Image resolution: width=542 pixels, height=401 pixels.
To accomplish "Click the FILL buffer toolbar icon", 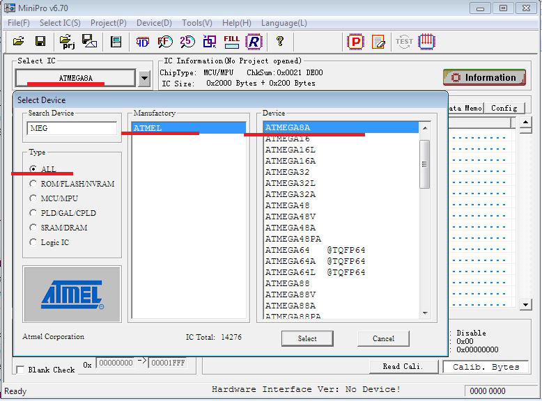I will pyautogui.click(x=231, y=42).
